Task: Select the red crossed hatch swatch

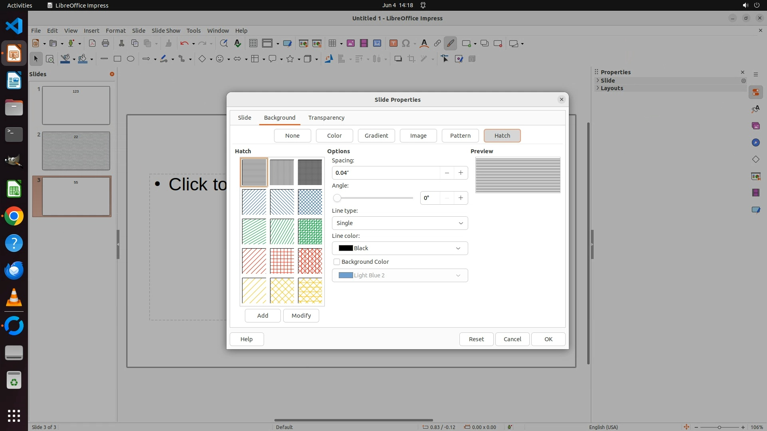Action: pos(282,261)
